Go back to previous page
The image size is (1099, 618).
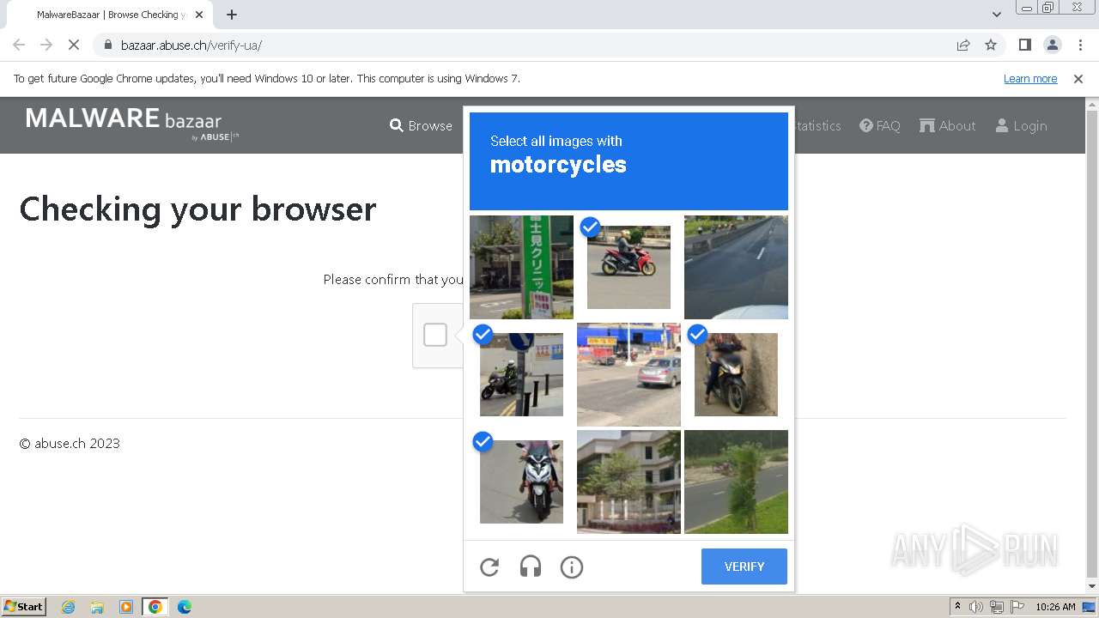(19, 45)
